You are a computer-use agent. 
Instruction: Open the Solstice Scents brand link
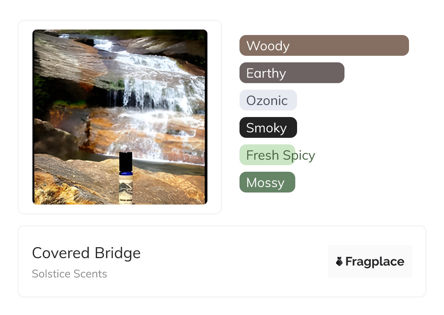(69, 274)
